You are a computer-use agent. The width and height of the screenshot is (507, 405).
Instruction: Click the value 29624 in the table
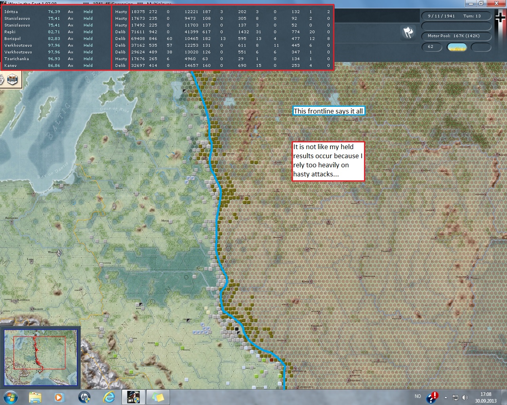point(138,52)
